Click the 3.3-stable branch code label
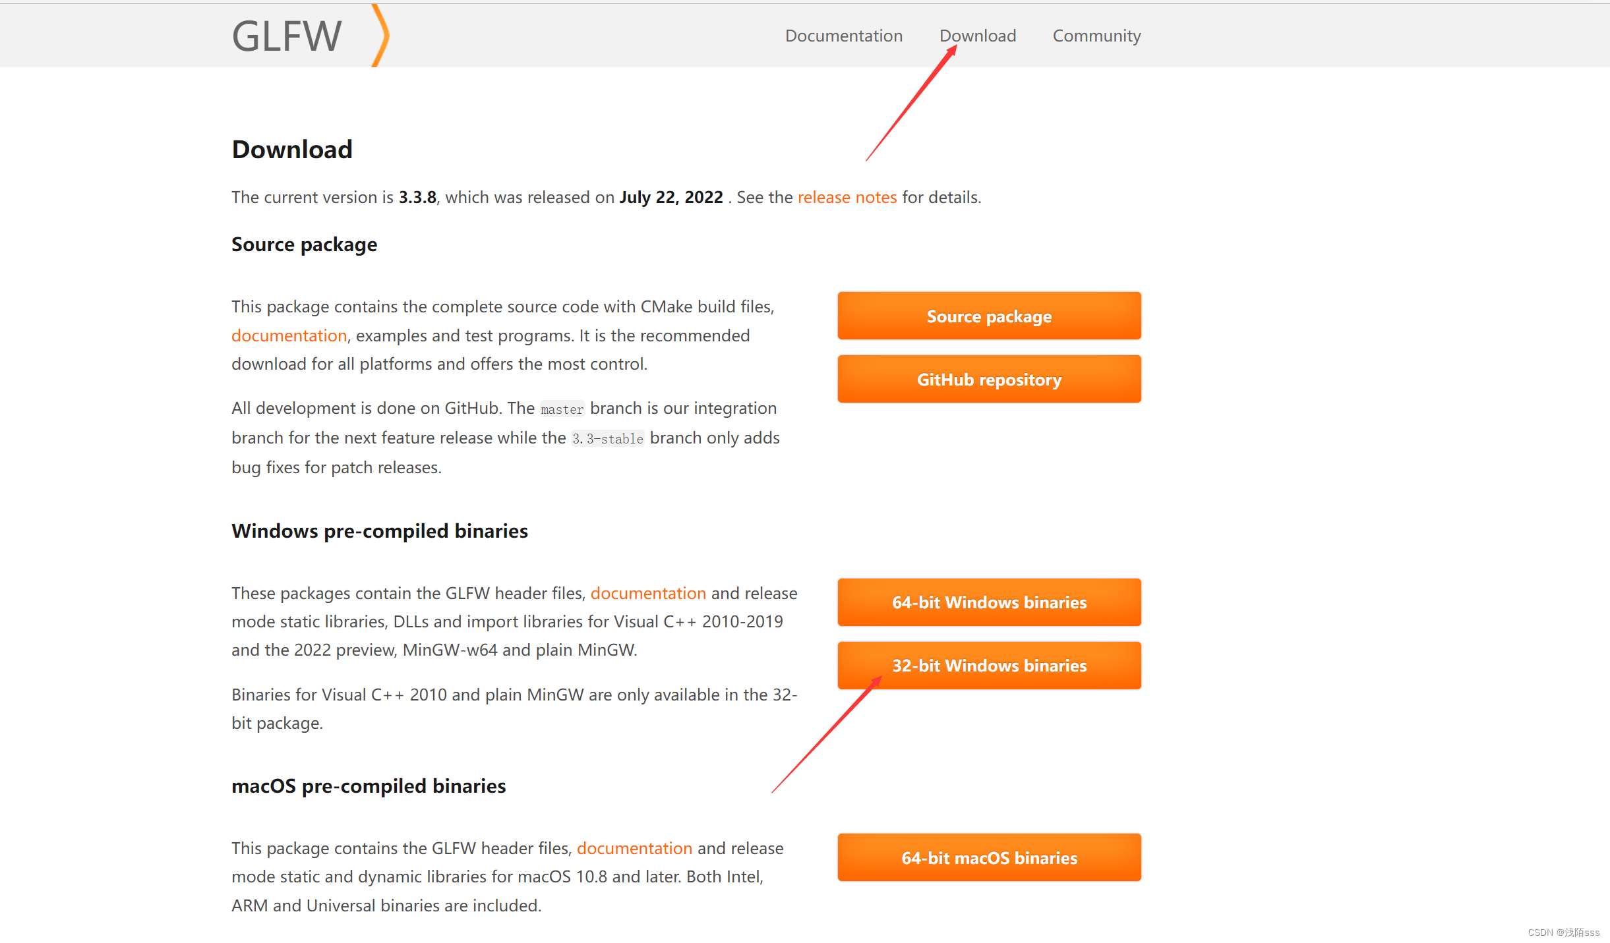The width and height of the screenshot is (1610, 943). (607, 439)
